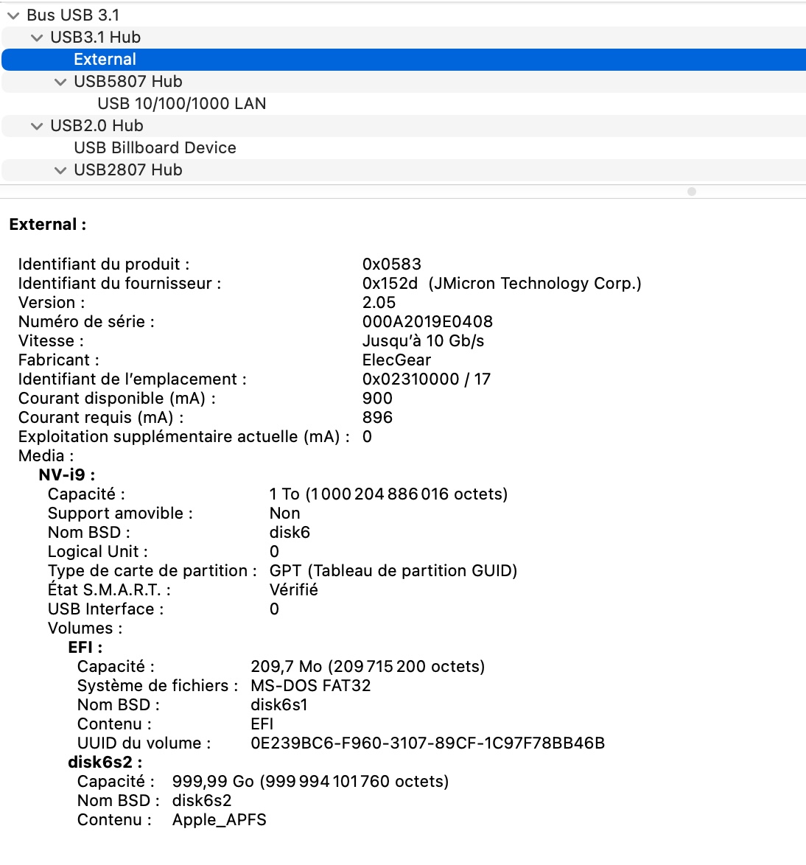Click Exploitation supplémentaire actuelle (mA) label
The height and width of the screenshot is (865, 806).
pos(183,437)
